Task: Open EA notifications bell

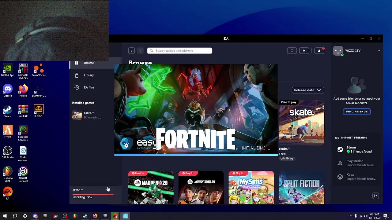Action: coord(319,51)
